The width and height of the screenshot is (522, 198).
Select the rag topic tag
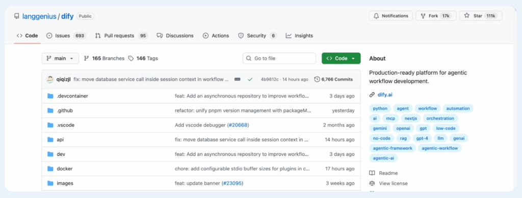(403, 138)
